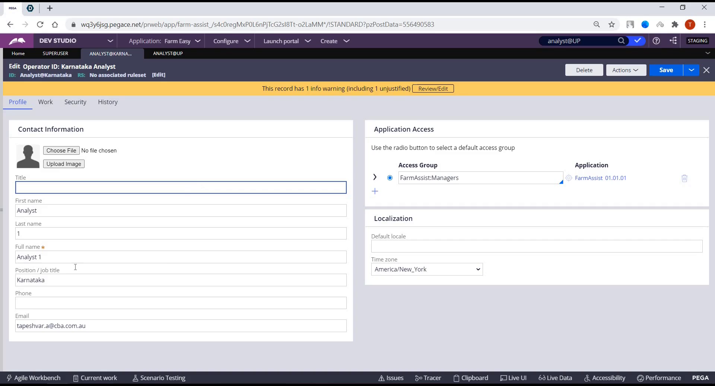715x386 pixels.
Task: Add access group row with plus icon
Action: (x=375, y=191)
